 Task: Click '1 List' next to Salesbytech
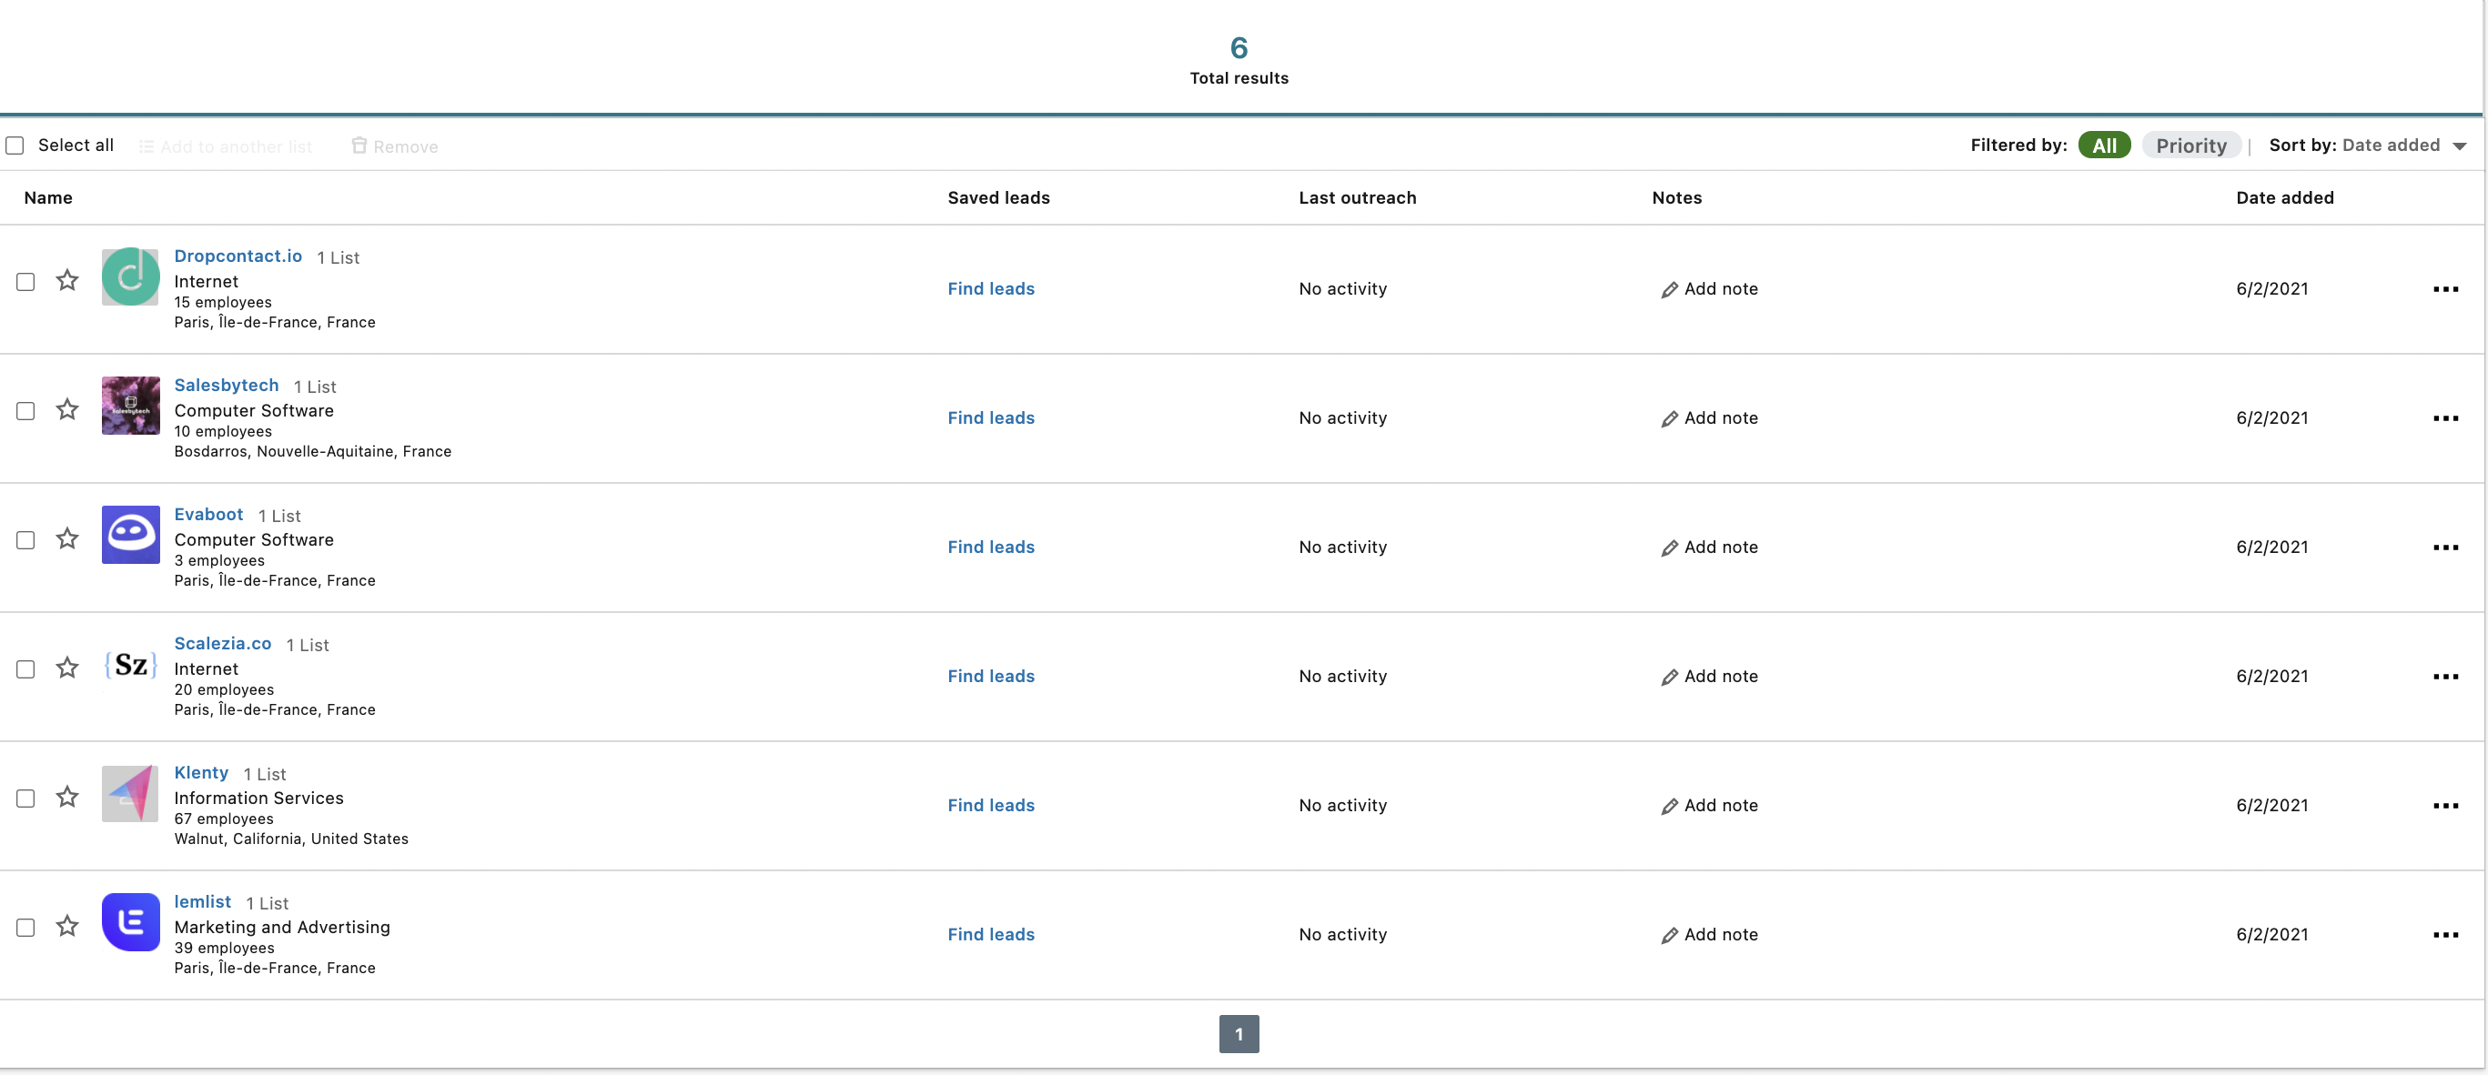click(x=315, y=387)
